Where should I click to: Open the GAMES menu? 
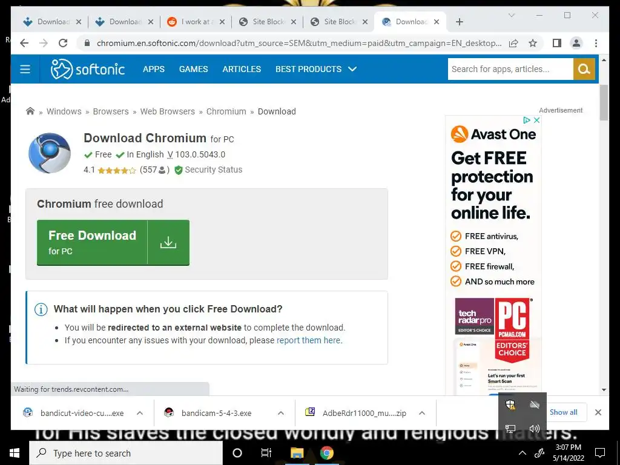tap(193, 69)
